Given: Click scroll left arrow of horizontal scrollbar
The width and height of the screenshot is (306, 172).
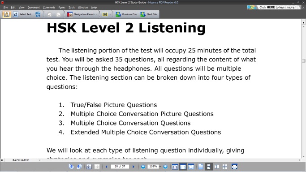Looking at the screenshot, I should pos(40,160).
